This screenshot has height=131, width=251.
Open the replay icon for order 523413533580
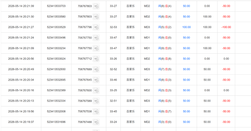[x=96, y=17]
